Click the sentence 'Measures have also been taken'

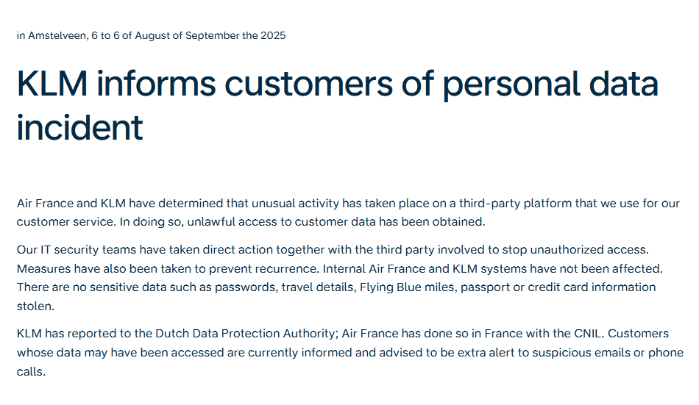pos(168,269)
